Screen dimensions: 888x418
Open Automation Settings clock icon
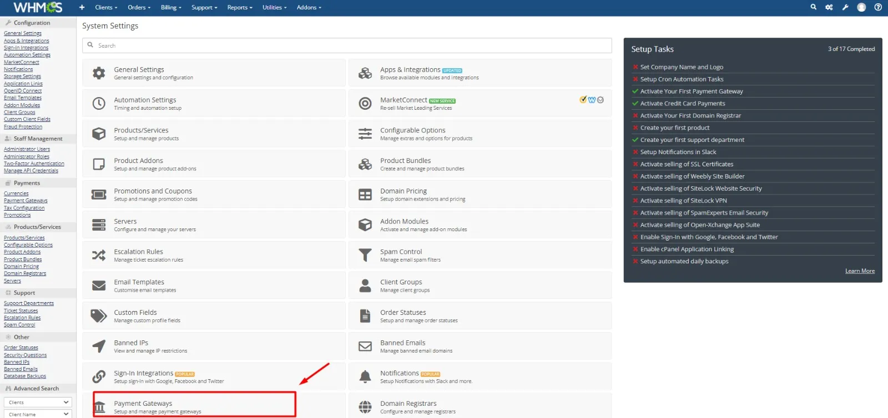click(99, 104)
